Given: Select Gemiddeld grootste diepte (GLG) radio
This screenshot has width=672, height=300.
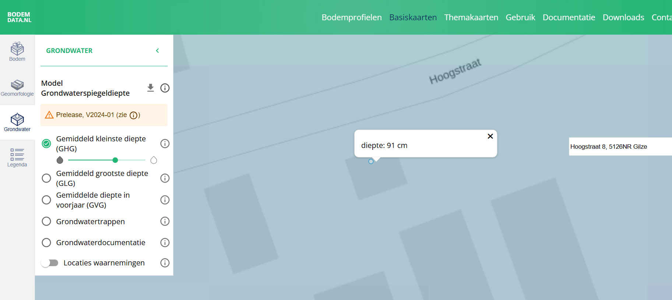Looking at the screenshot, I should click(46, 178).
